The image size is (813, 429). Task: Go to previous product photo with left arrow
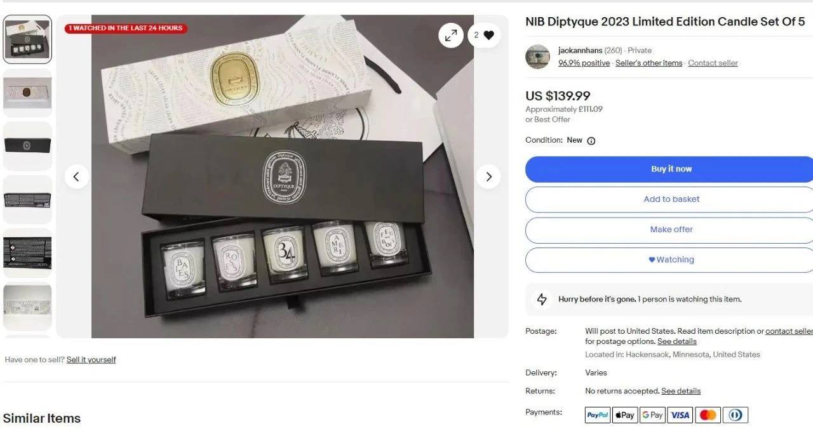pyautogui.click(x=76, y=176)
